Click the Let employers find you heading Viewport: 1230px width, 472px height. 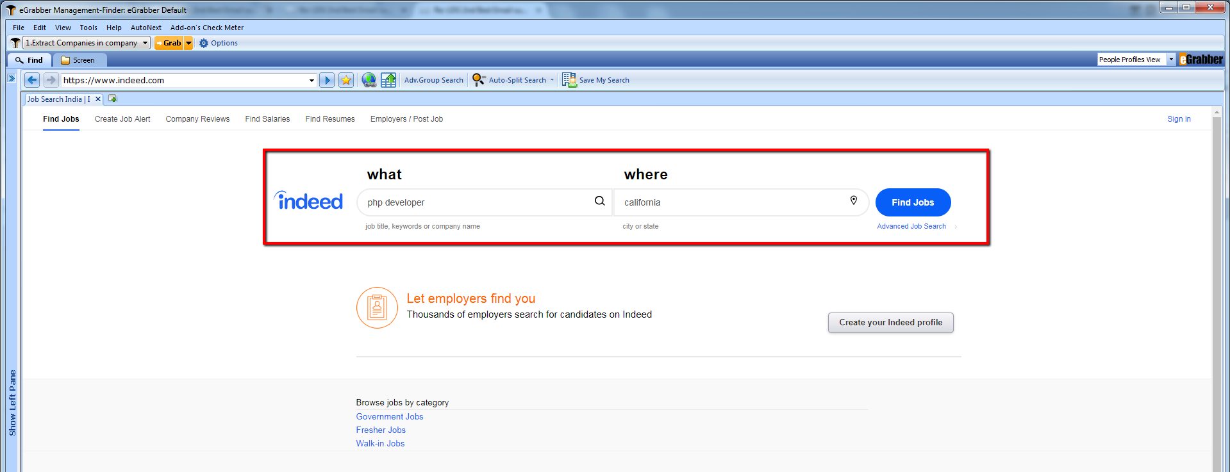(x=470, y=298)
